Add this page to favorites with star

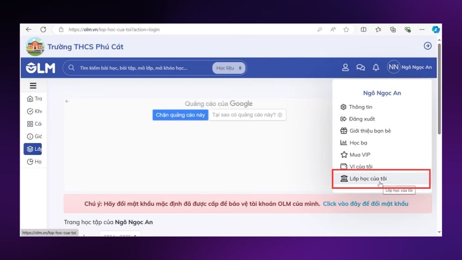coord(346,29)
